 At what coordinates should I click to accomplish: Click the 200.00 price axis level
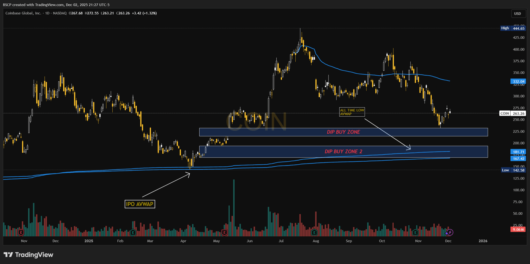tap(519, 143)
